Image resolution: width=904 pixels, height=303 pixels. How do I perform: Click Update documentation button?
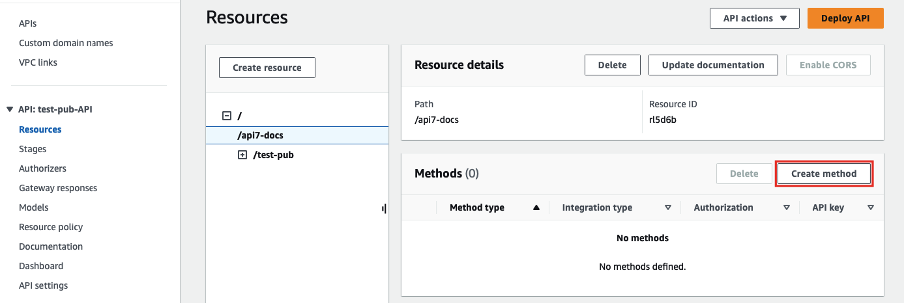[x=713, y=65]
